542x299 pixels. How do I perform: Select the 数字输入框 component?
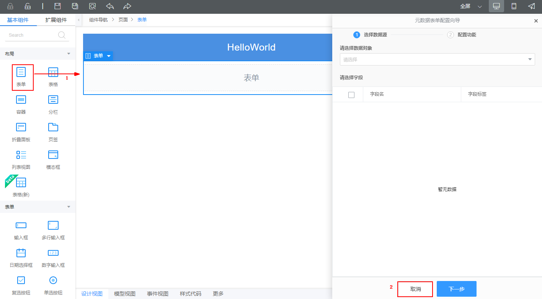(x=53, y=258)
